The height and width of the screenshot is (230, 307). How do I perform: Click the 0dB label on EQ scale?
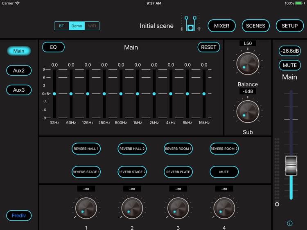pos(45,94)
